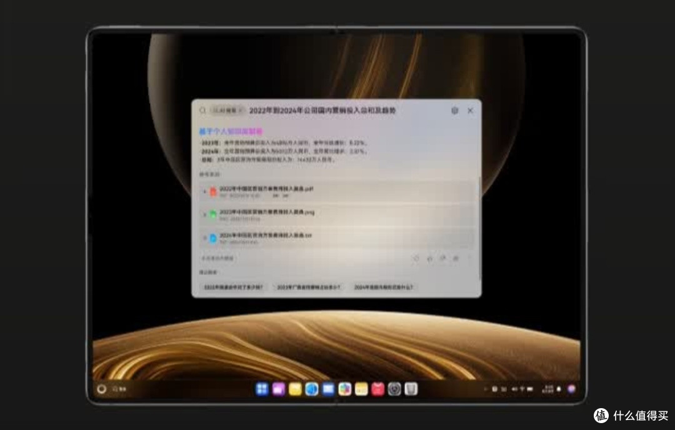The image size is (675, 430).
Task: Open settings gear in AI search dialog
Action: click(454, 111)
